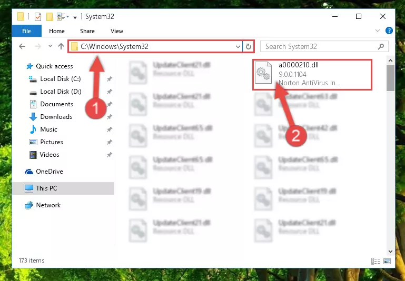Open Documents in the sidebar
The height and width of the screenshot is (281, 405).
pos(52,104)
